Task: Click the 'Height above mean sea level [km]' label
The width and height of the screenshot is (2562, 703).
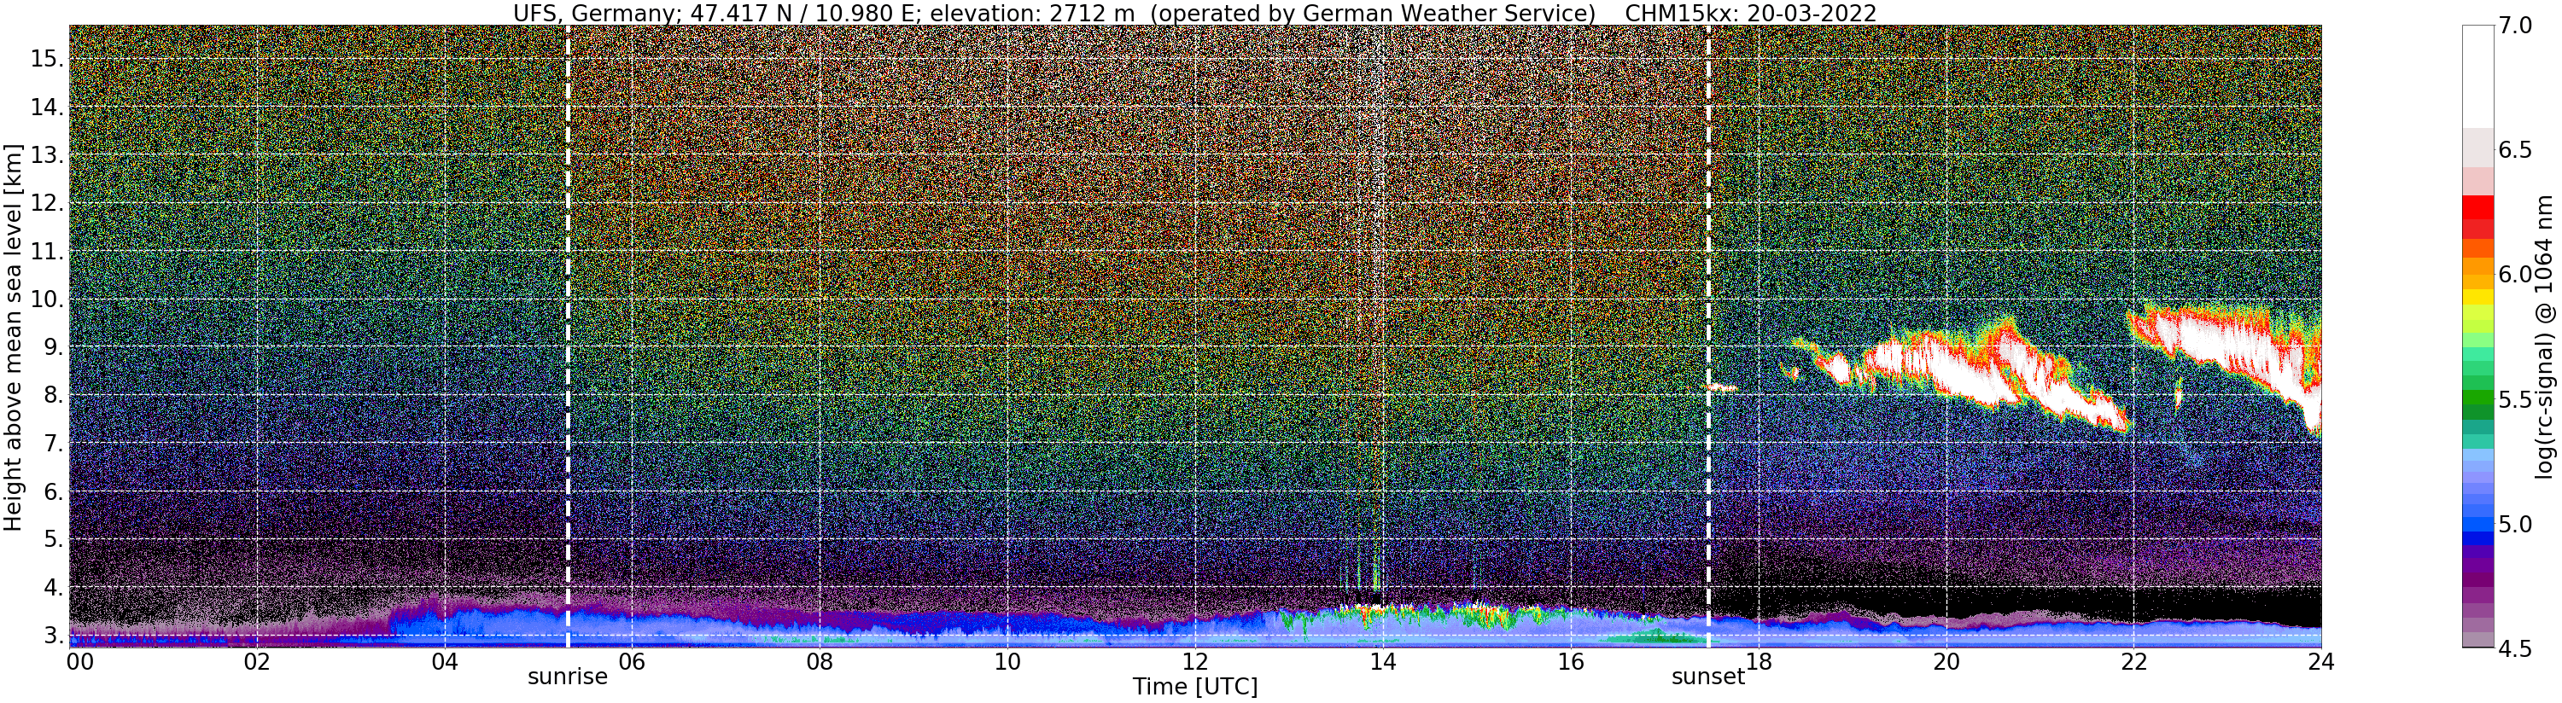Action: coord(13,338)
